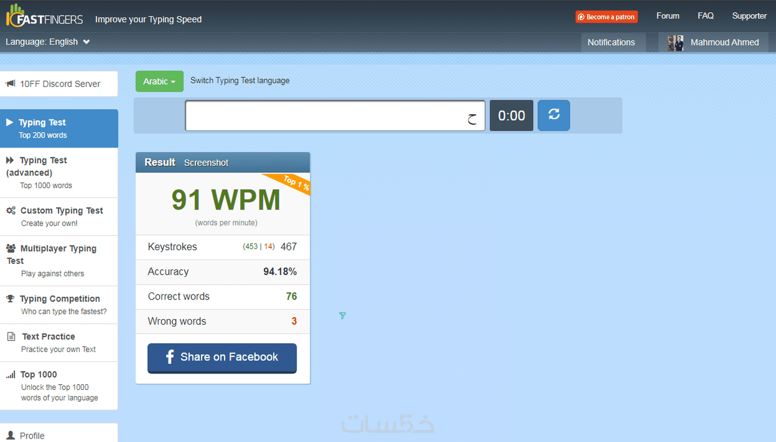Share result on Facebook
This screenshot has width=776, height=442.
(x=222, y=358)
